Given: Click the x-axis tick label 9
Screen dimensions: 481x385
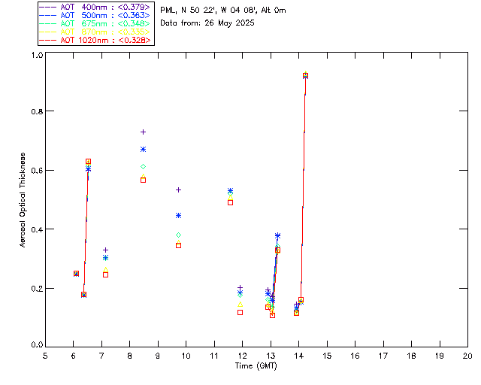Looking at the screenshot, I should pyautogui.click(x=158, y=356).
